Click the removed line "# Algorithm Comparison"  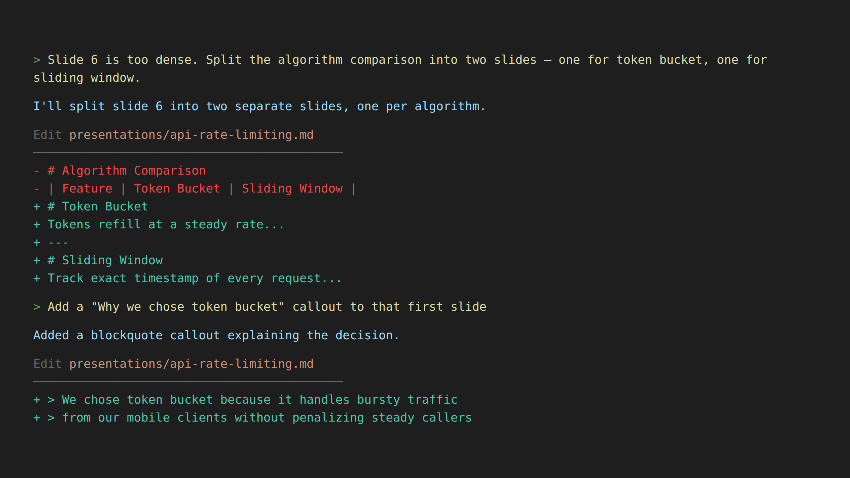[x=126, y=171]
